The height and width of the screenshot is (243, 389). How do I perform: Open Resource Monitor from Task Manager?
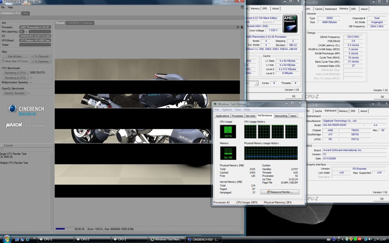[280, 192]
